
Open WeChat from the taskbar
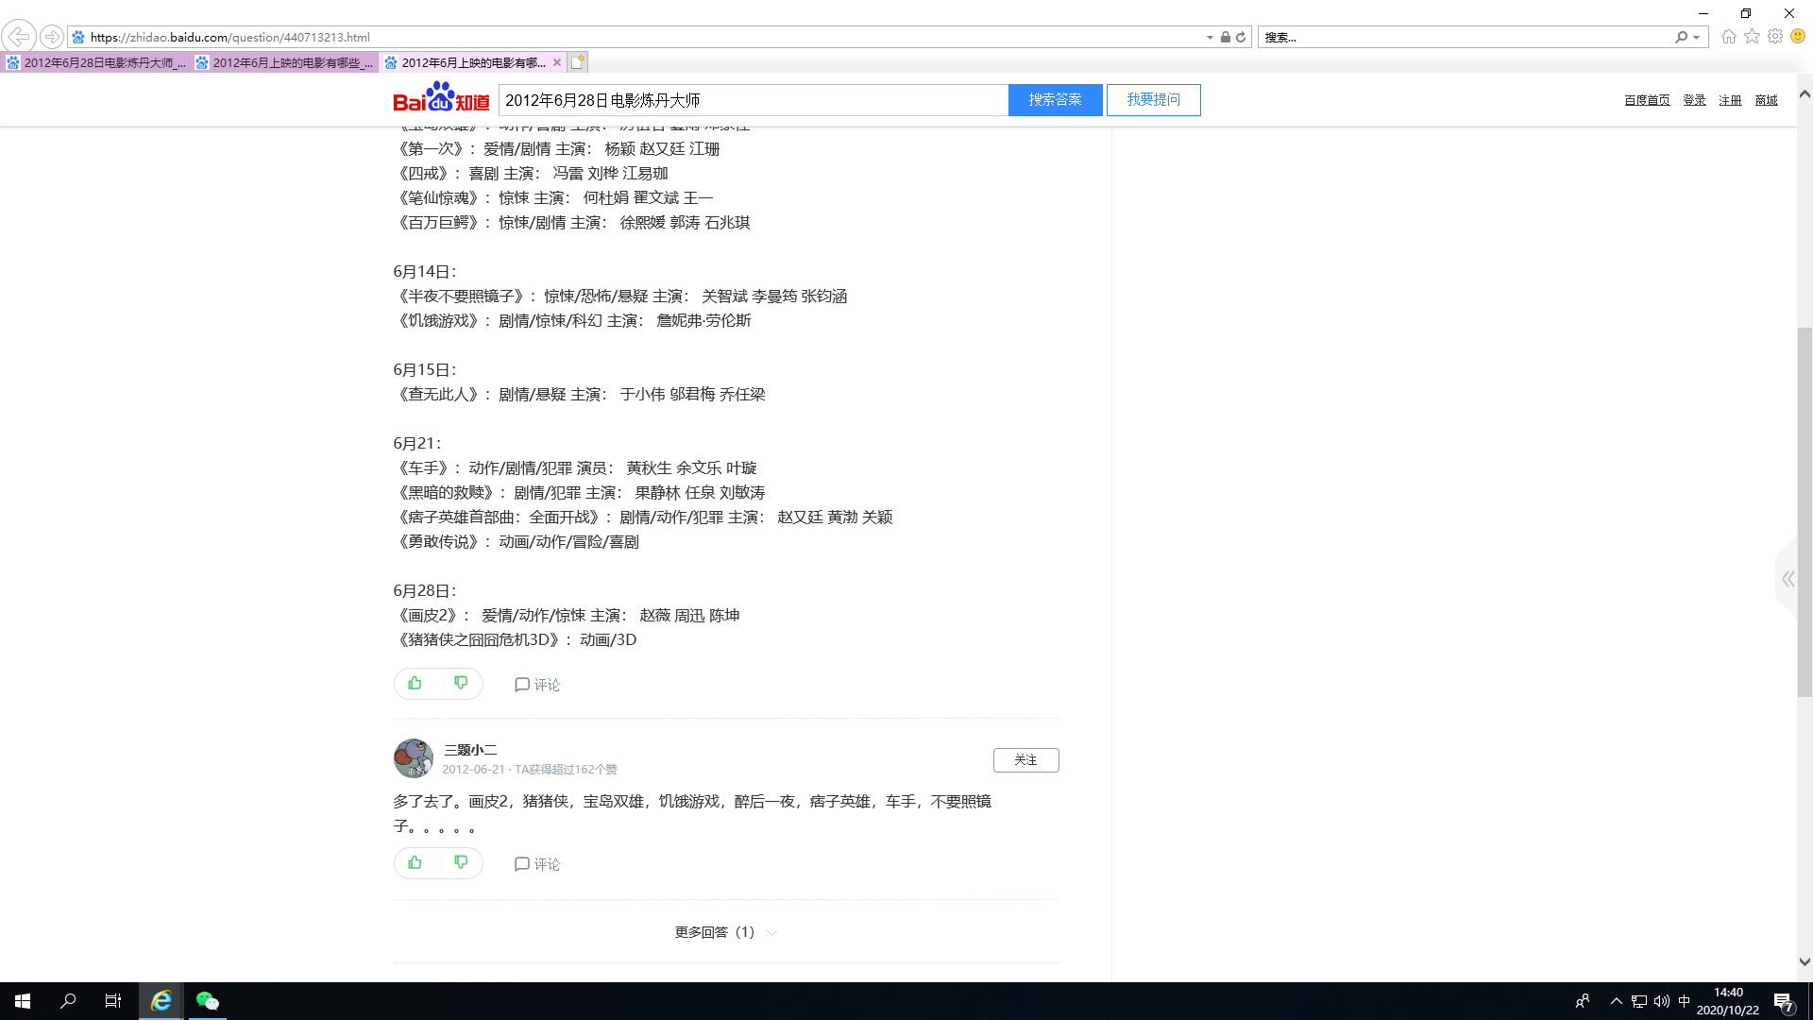207,1001
